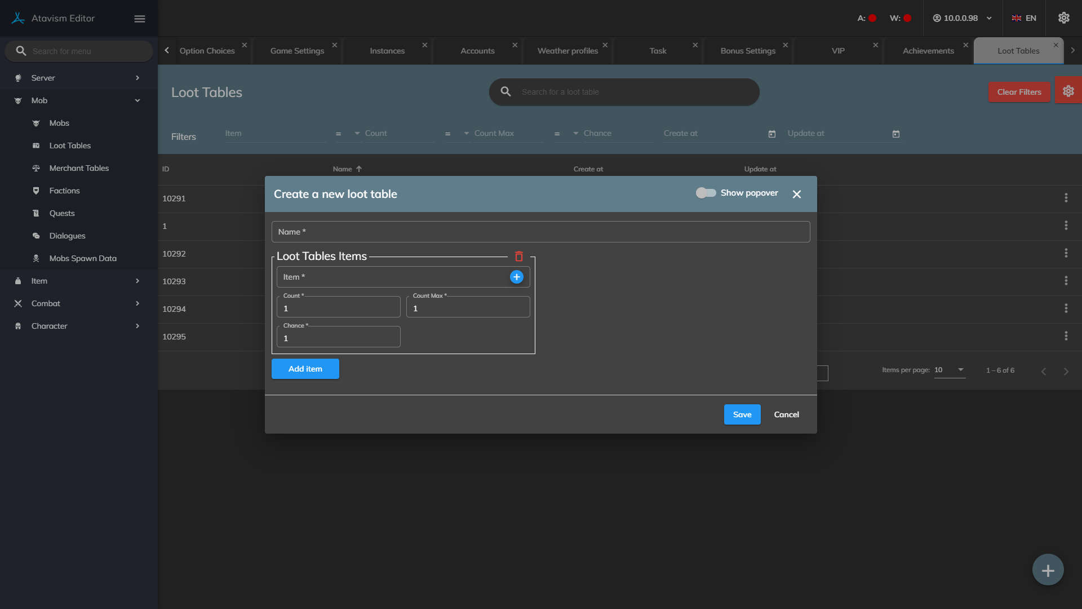
Task: Expand the Server menu section
Action: point(79,78)
